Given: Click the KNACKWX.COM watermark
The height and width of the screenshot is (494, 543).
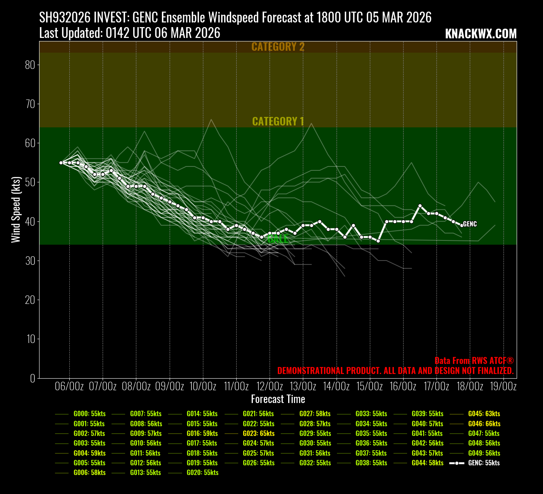Looking at the screenshot, I should [x=481, y=34].
